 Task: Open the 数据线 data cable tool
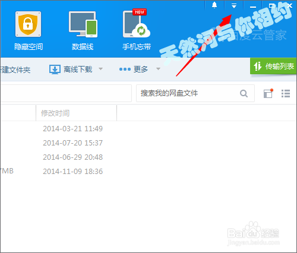[83, 31]
